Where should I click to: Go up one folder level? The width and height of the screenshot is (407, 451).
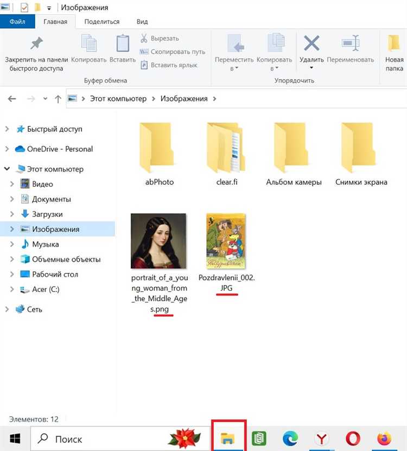58,99
